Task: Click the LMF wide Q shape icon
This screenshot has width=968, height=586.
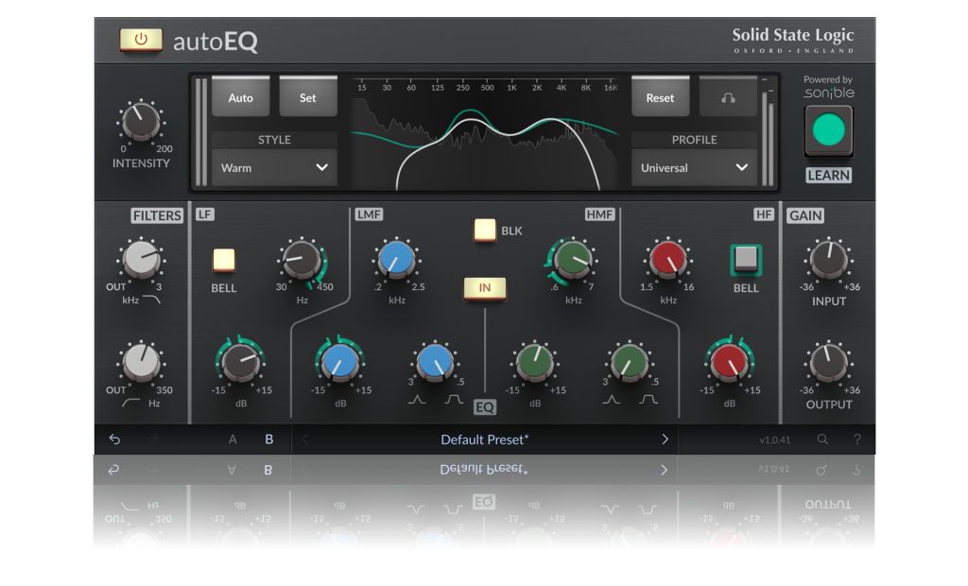Action: click(x=454, y=400)
